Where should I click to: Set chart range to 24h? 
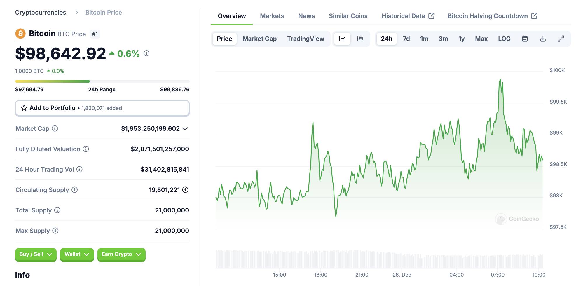coord(387,39)
